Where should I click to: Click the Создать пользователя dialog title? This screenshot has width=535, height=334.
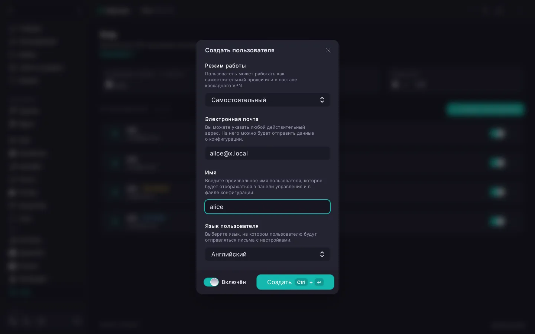(240, 50)
